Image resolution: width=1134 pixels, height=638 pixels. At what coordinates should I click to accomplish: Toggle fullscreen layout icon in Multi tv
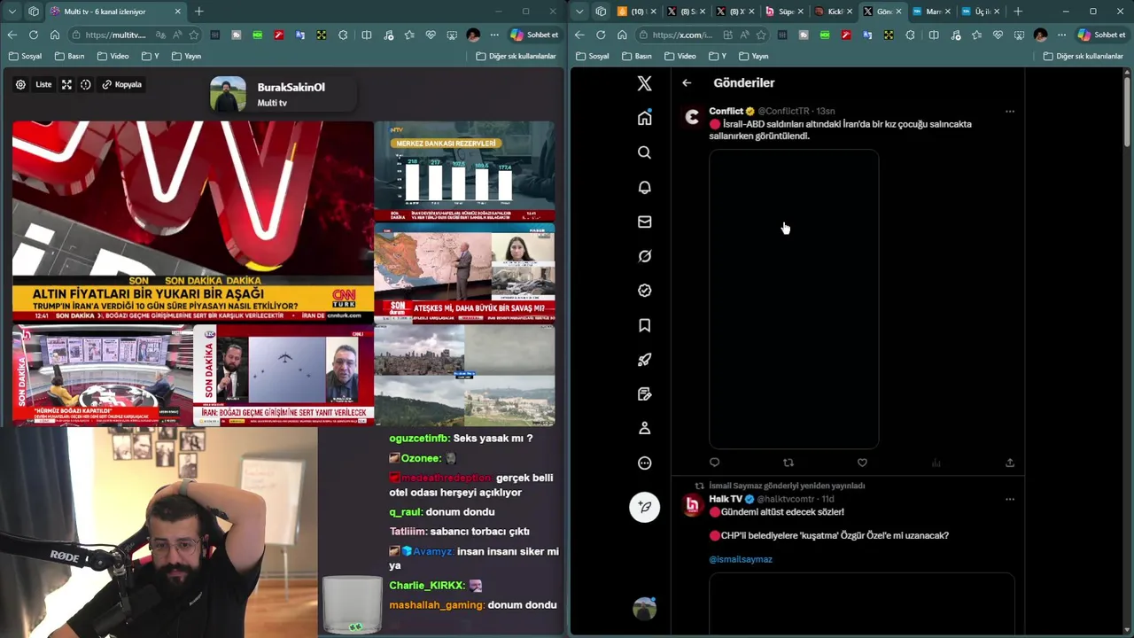pyautogui.click(x=66, y=84)
